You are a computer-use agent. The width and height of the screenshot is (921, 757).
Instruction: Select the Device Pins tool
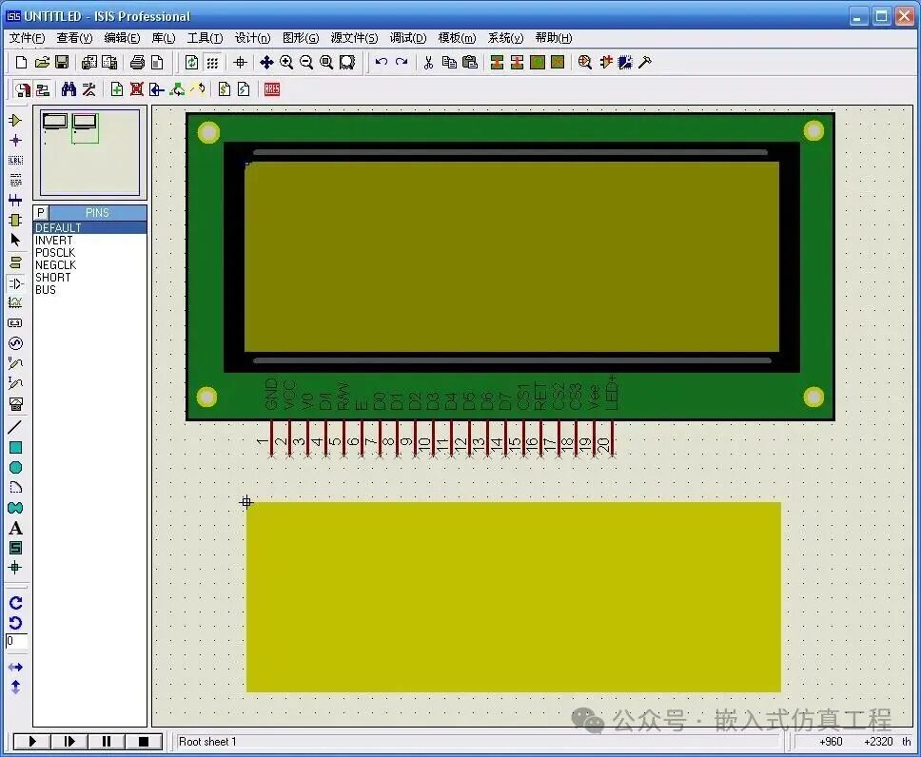coord(16,283)
